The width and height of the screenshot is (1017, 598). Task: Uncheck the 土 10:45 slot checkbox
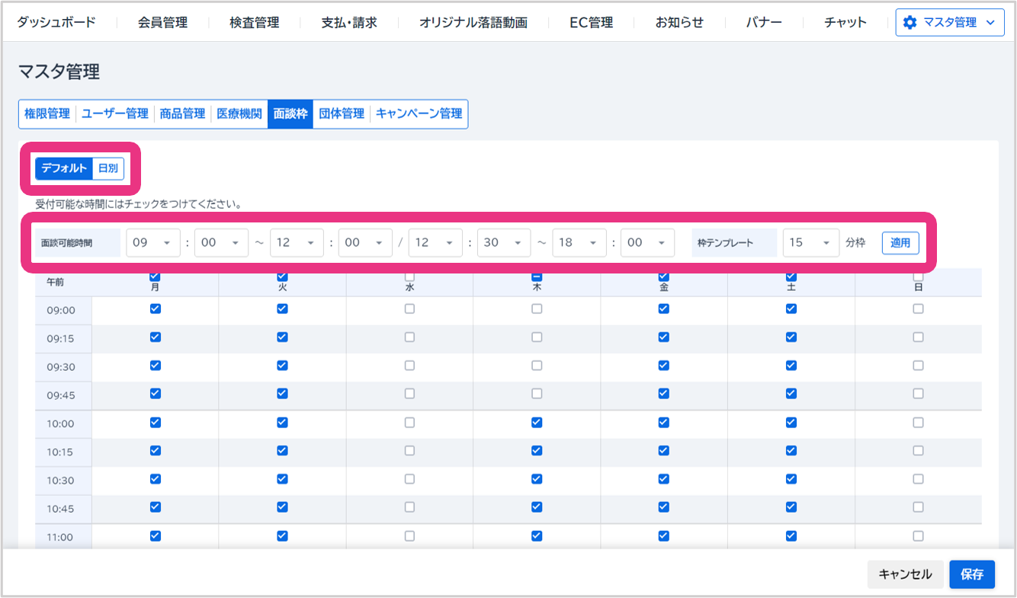pos(791,507)
